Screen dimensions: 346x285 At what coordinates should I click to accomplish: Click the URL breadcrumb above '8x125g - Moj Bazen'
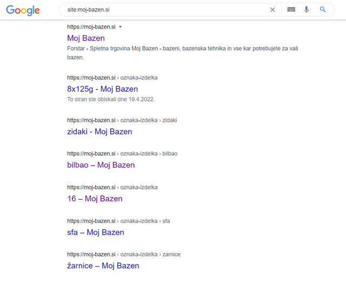point(112,78)
